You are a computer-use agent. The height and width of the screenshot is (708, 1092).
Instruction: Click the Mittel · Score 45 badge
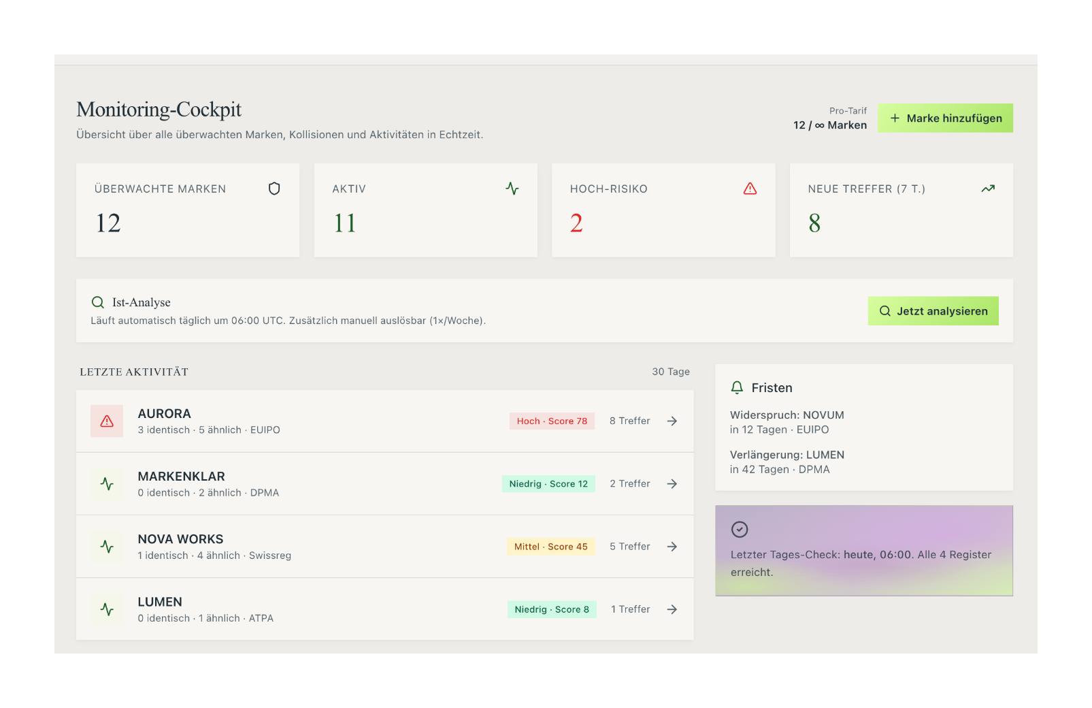coord(551,546)
